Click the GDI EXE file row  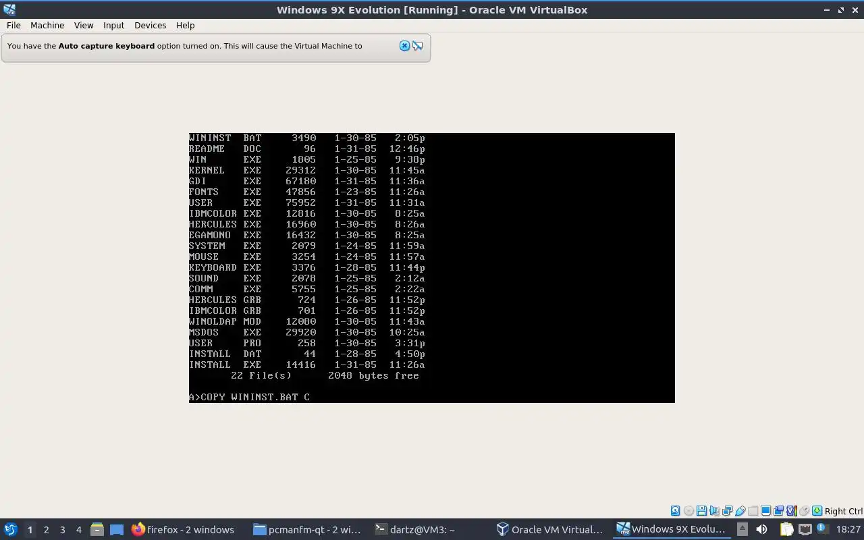click(x=306, y=181)
